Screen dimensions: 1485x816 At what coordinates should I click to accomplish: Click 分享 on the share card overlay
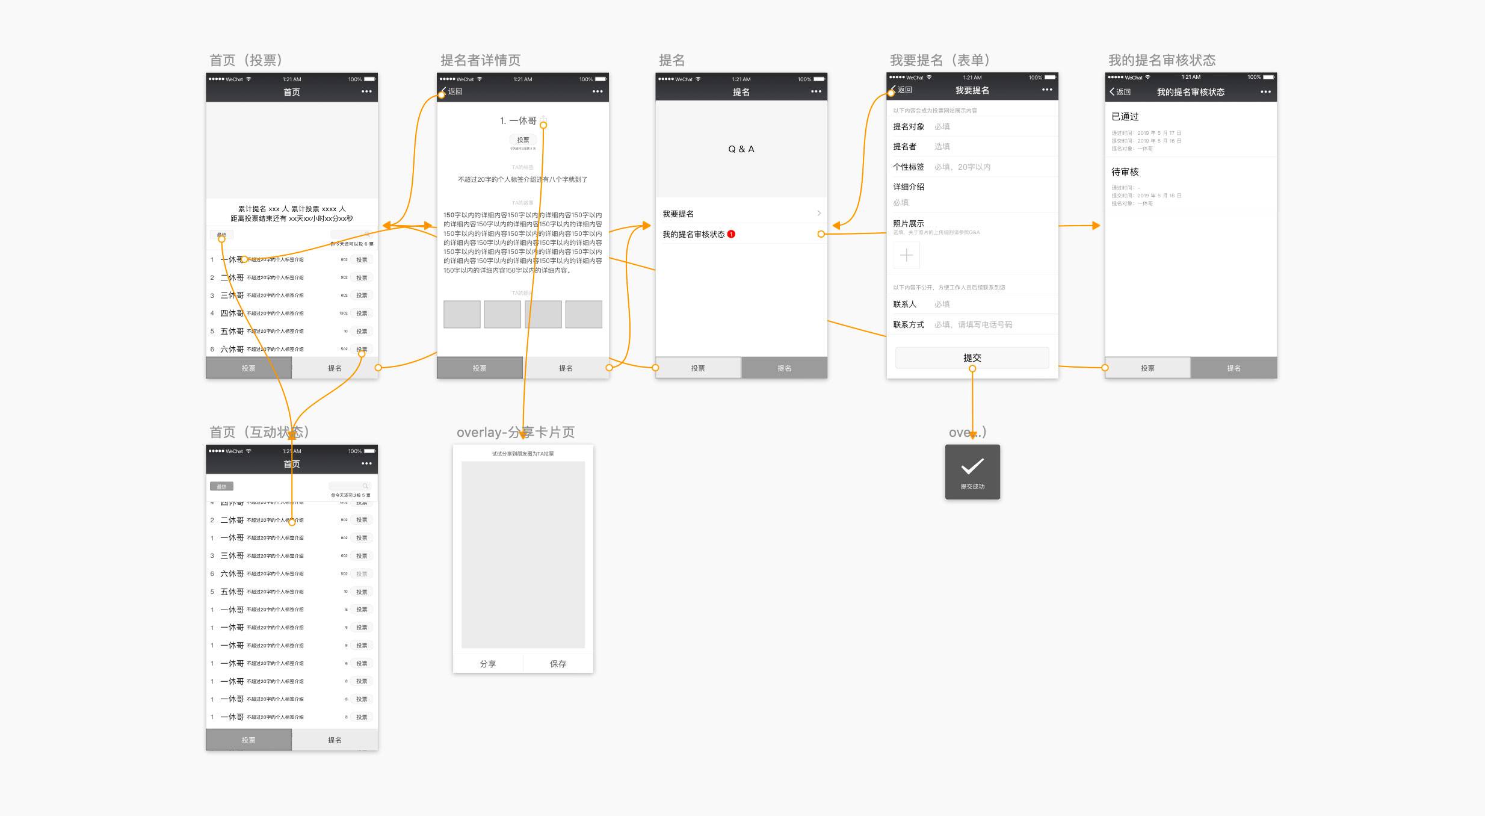point(488,664)
